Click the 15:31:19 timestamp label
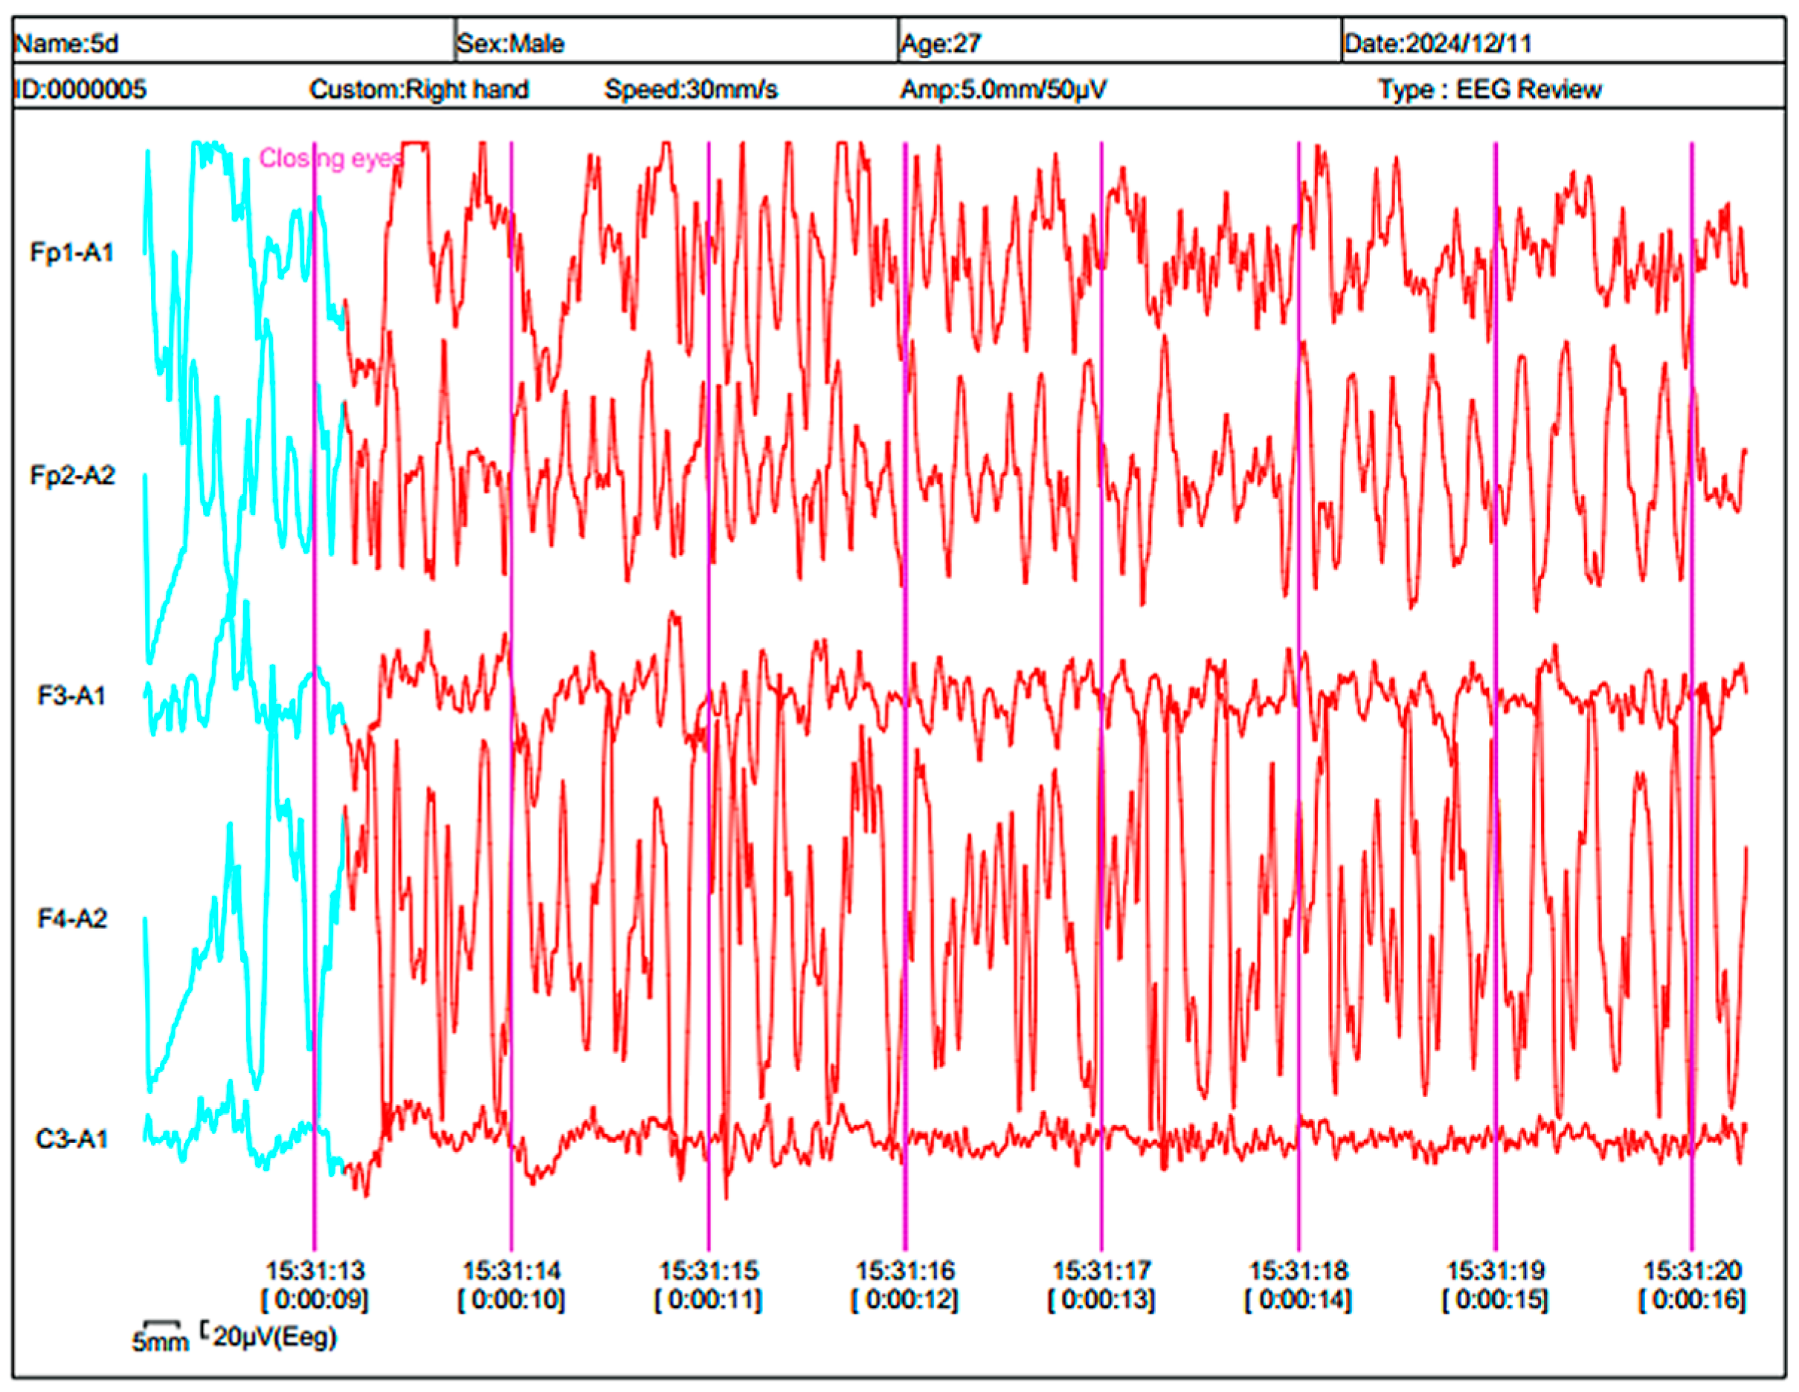This screenshot has width=1799, height=1392. [1496, 1270]
